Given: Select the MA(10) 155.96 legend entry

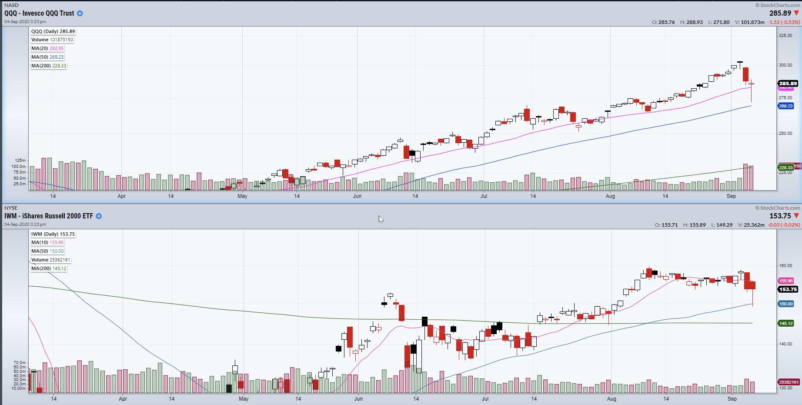Looking at the screenshot, I should pos(47,242).
